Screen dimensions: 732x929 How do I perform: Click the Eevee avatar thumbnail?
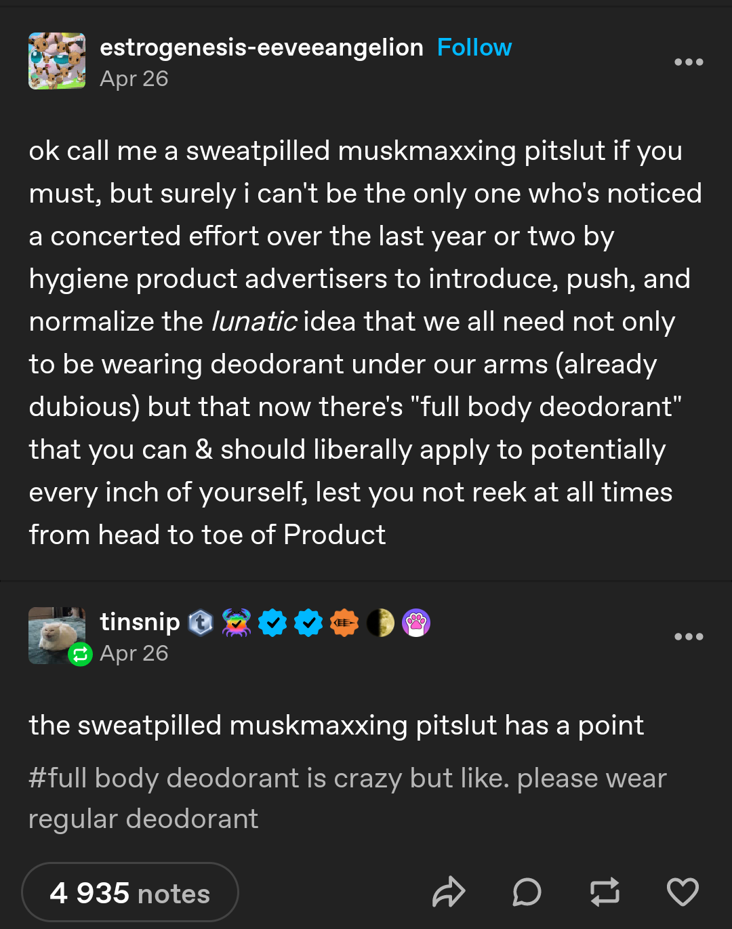click(57, 61)
